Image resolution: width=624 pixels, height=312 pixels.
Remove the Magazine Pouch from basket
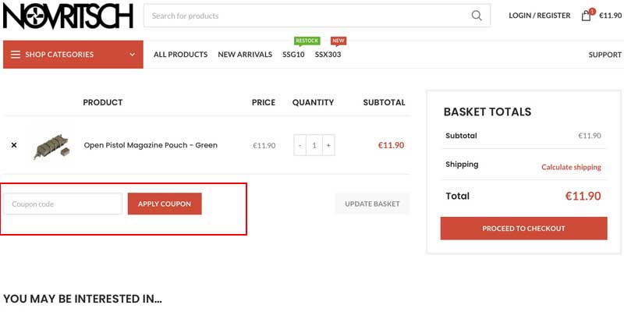14,145
